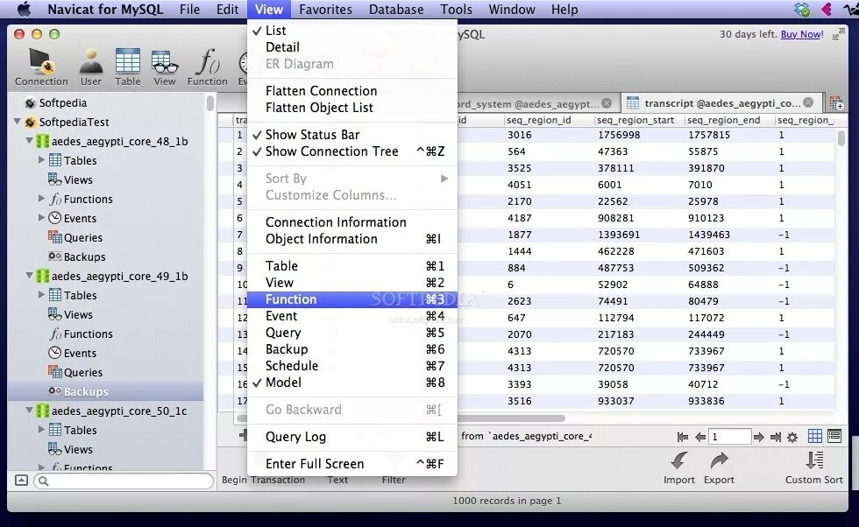Viewport: 859px width, 527px height.
Task: Click the Buy Now! link
Action: pyautogui.click(x=802, y=34)
